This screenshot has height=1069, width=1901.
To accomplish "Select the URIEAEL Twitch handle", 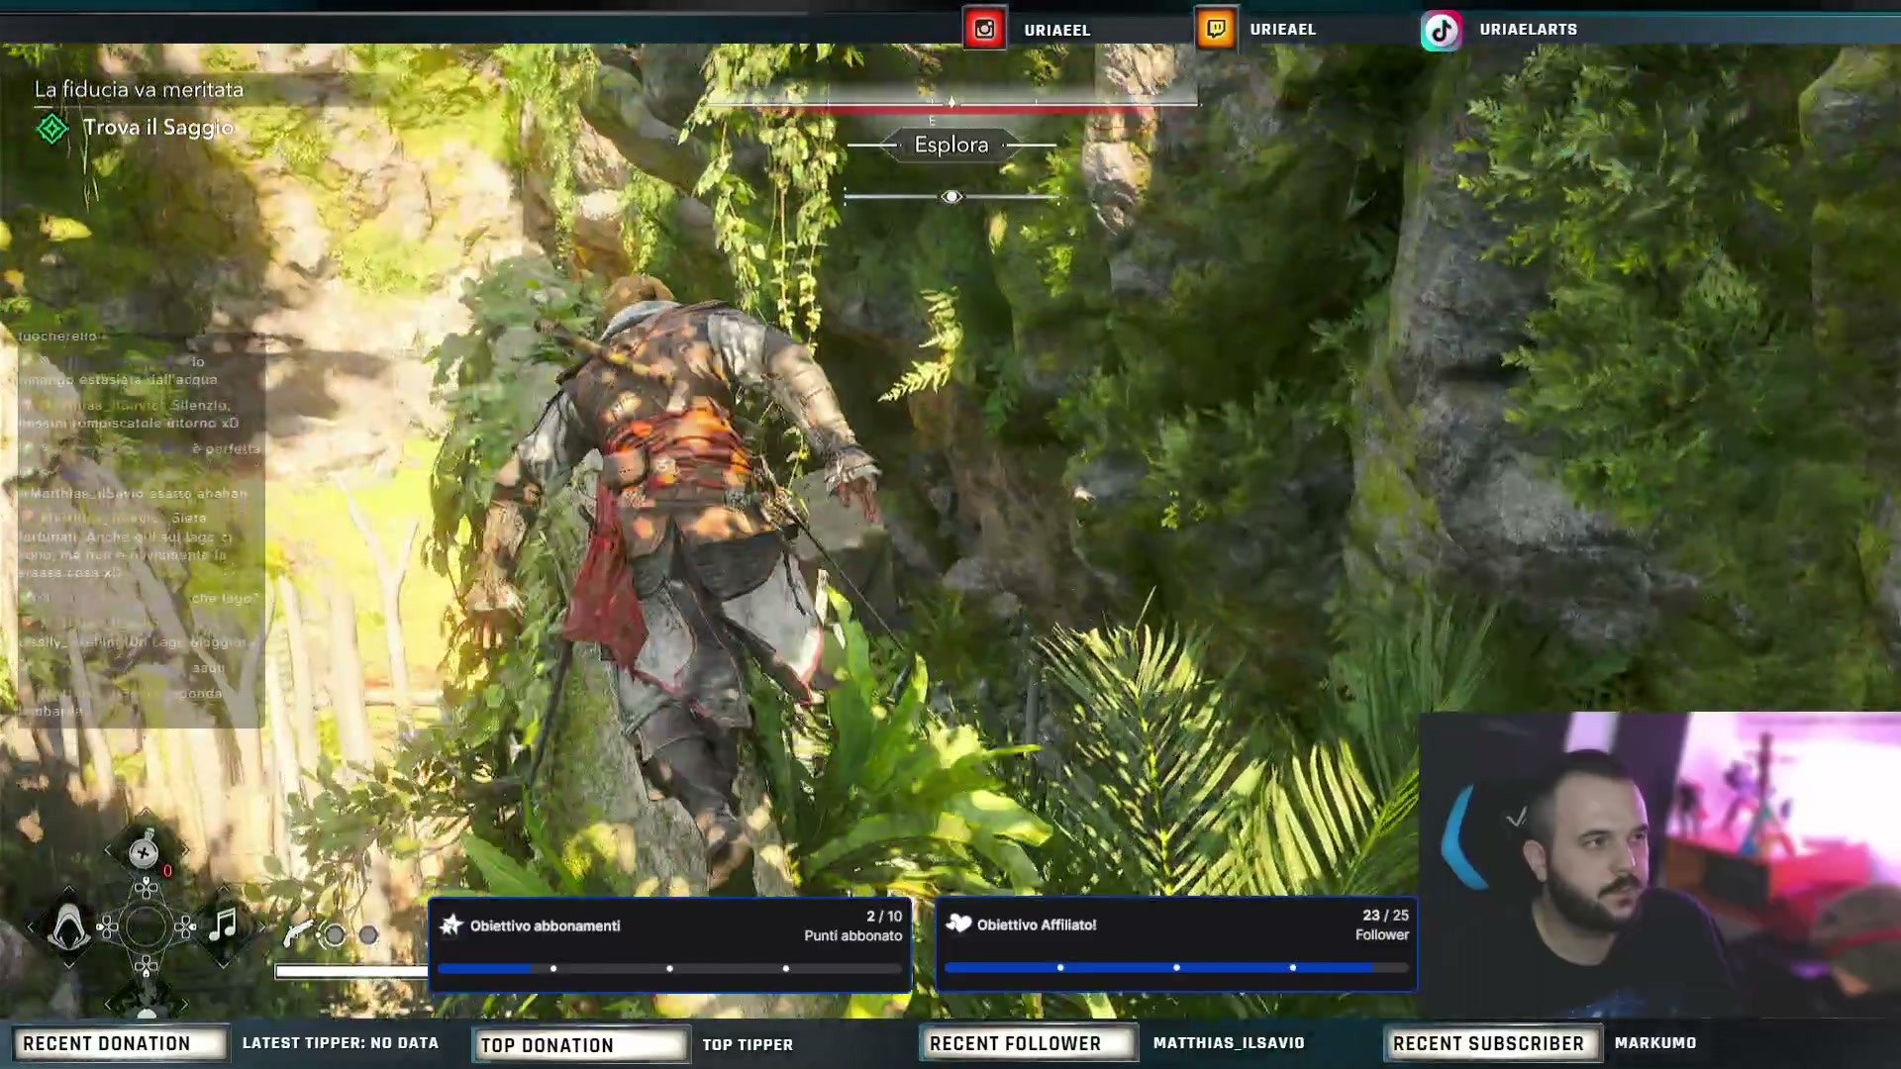I will click(1283, 30).
